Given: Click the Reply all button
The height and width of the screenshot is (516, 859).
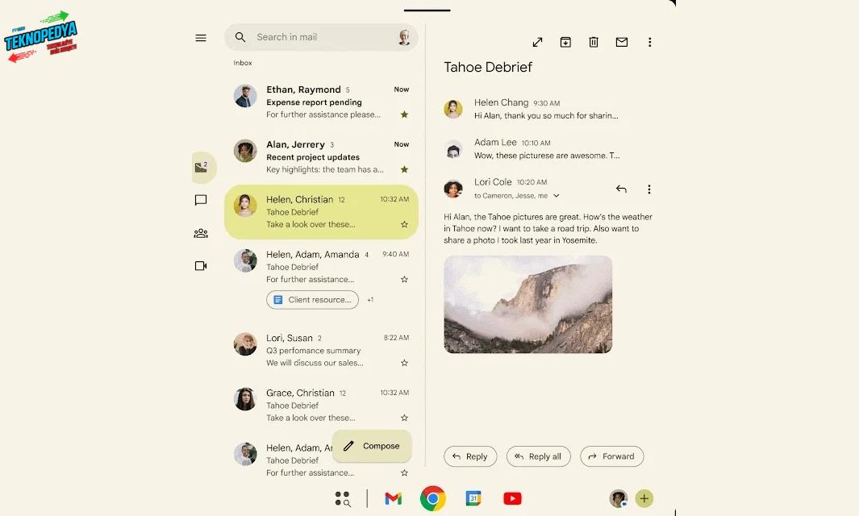Looking at the screenshot, I should (x=538, y=456).
